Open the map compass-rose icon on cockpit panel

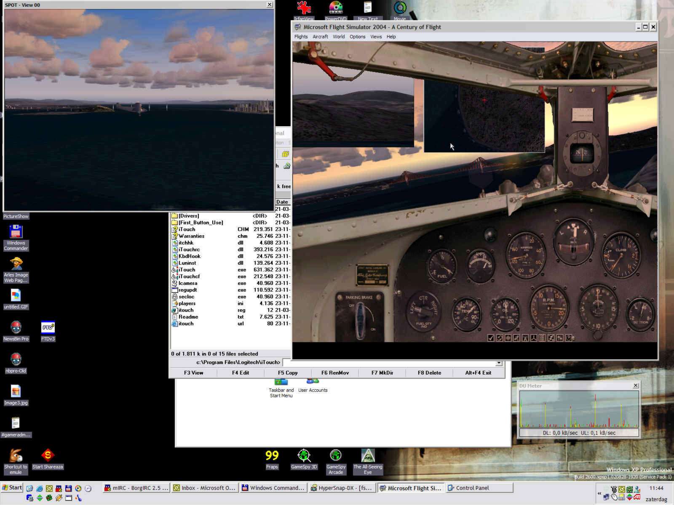point(508,338)
